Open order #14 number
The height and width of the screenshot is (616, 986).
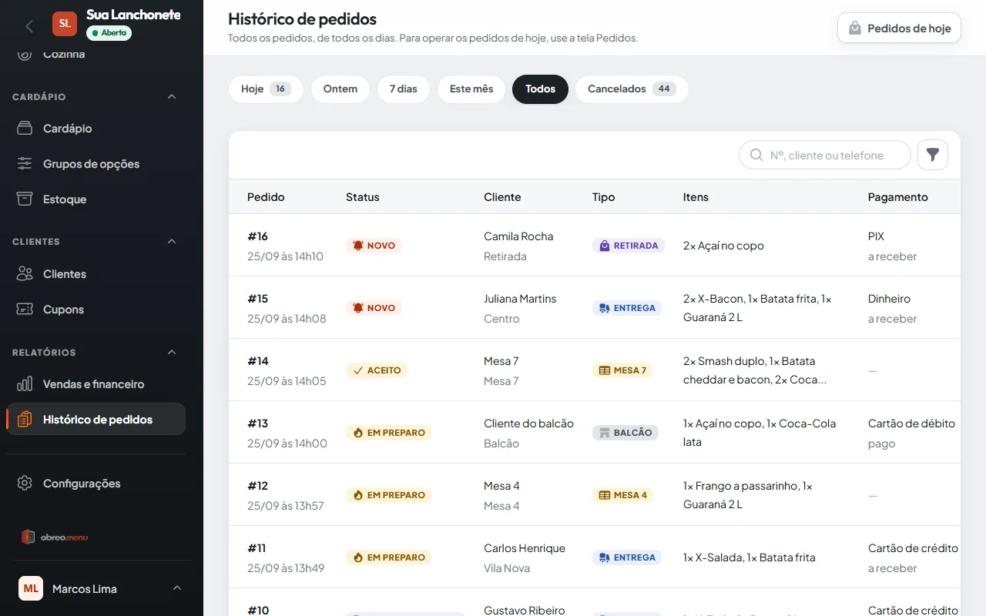(x=258, y=361)
